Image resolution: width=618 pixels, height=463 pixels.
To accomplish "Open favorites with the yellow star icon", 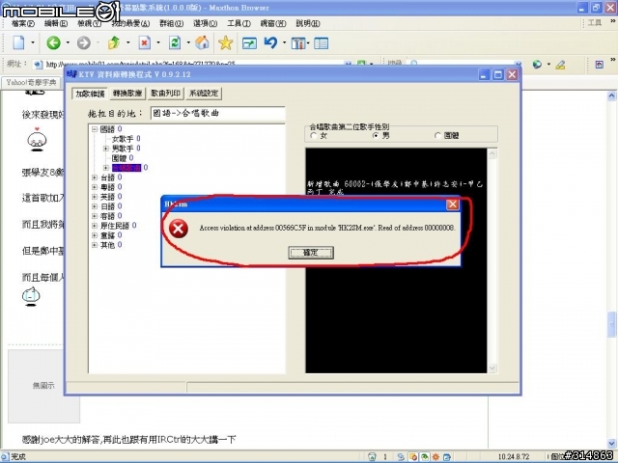I will (225, 42).
